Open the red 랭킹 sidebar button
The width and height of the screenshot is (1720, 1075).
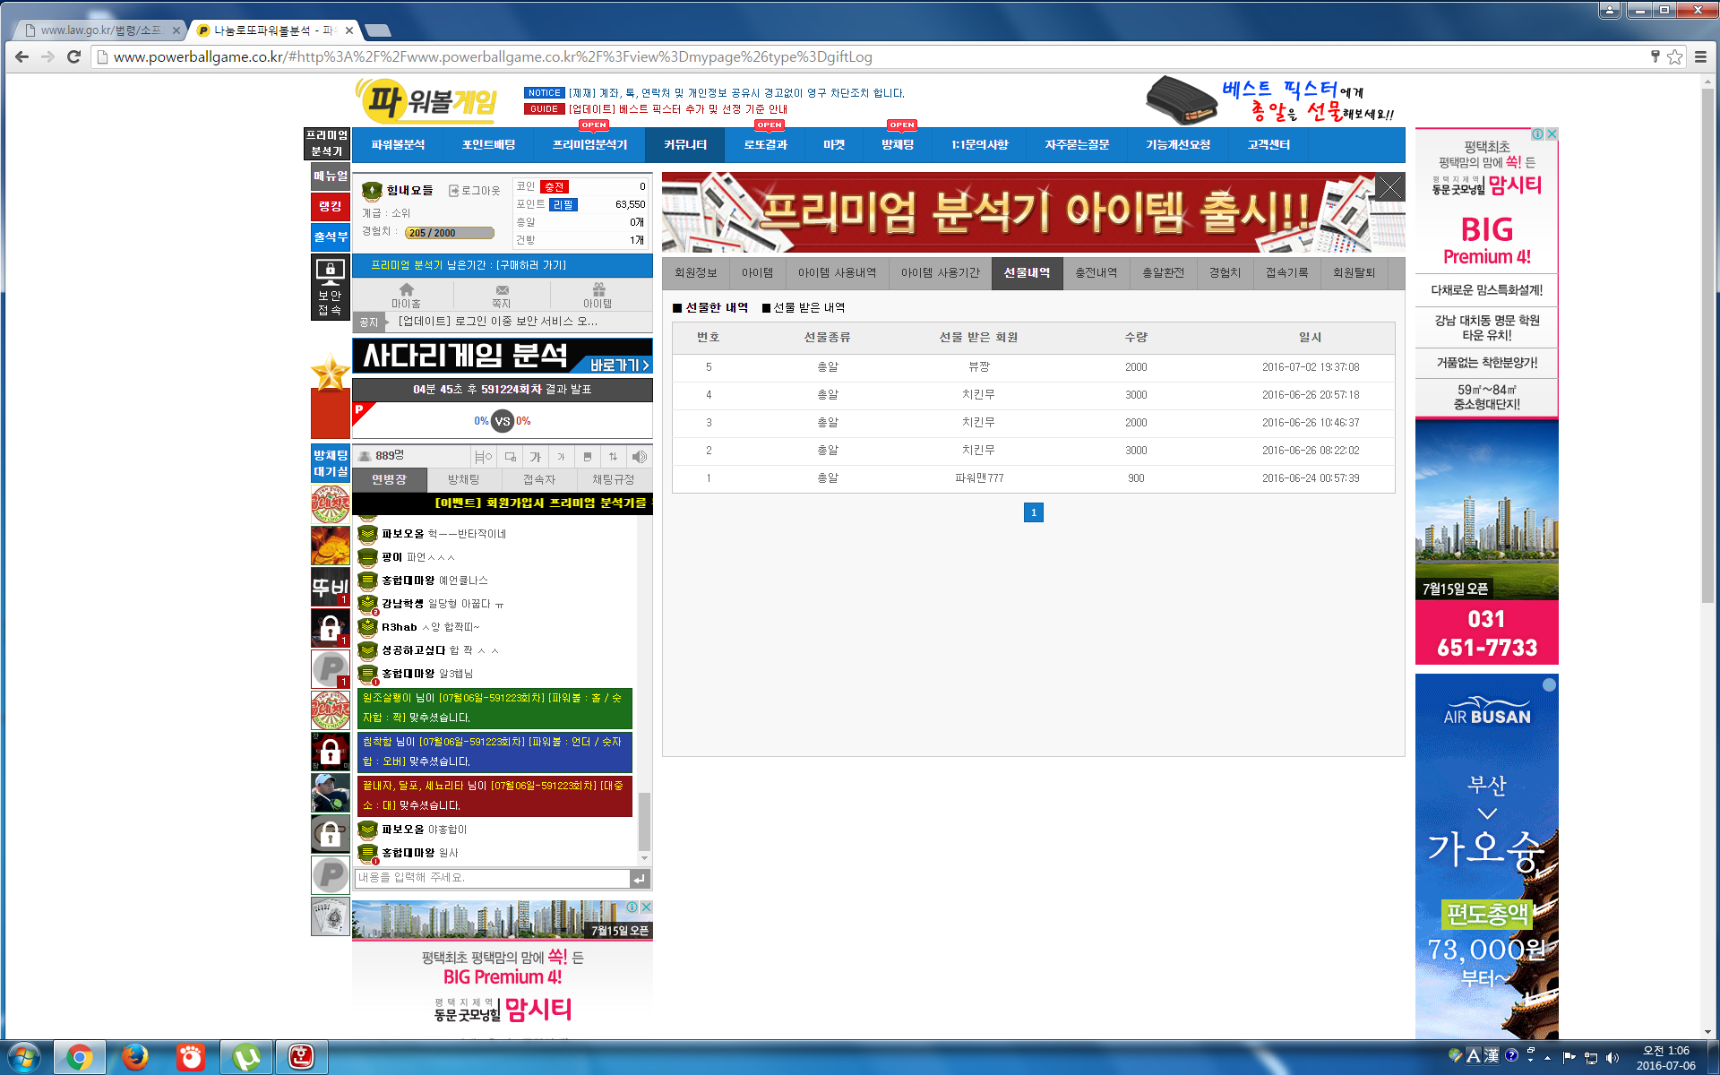tap(330, 207)
